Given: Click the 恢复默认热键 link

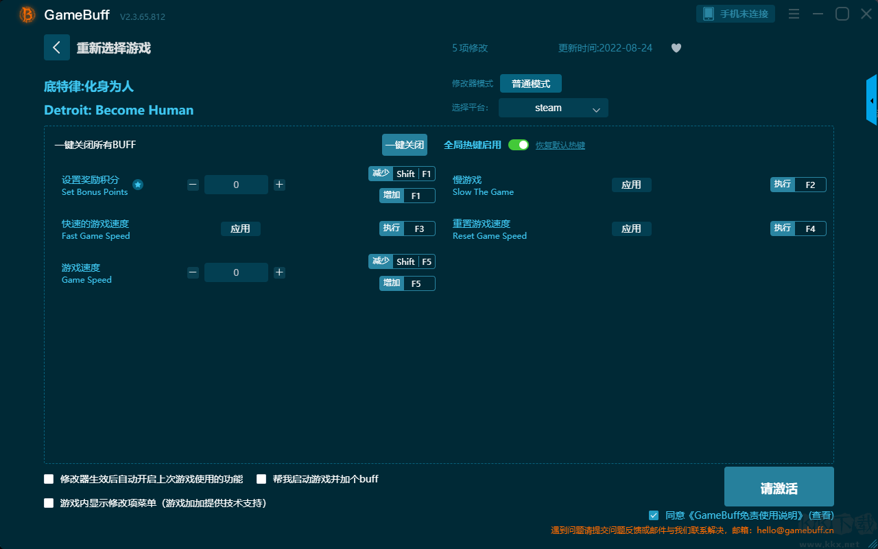Looking at the screenshot, I should tap(560, 145).
